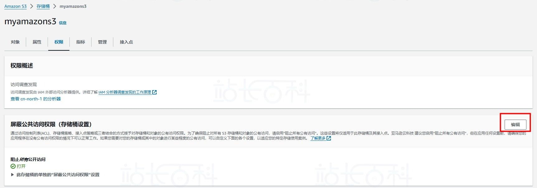
Task: Go to the 指标 tab
Action: 81,42
